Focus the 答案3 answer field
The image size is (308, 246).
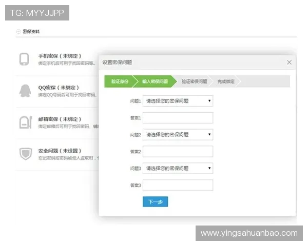[x=178, y=185]
